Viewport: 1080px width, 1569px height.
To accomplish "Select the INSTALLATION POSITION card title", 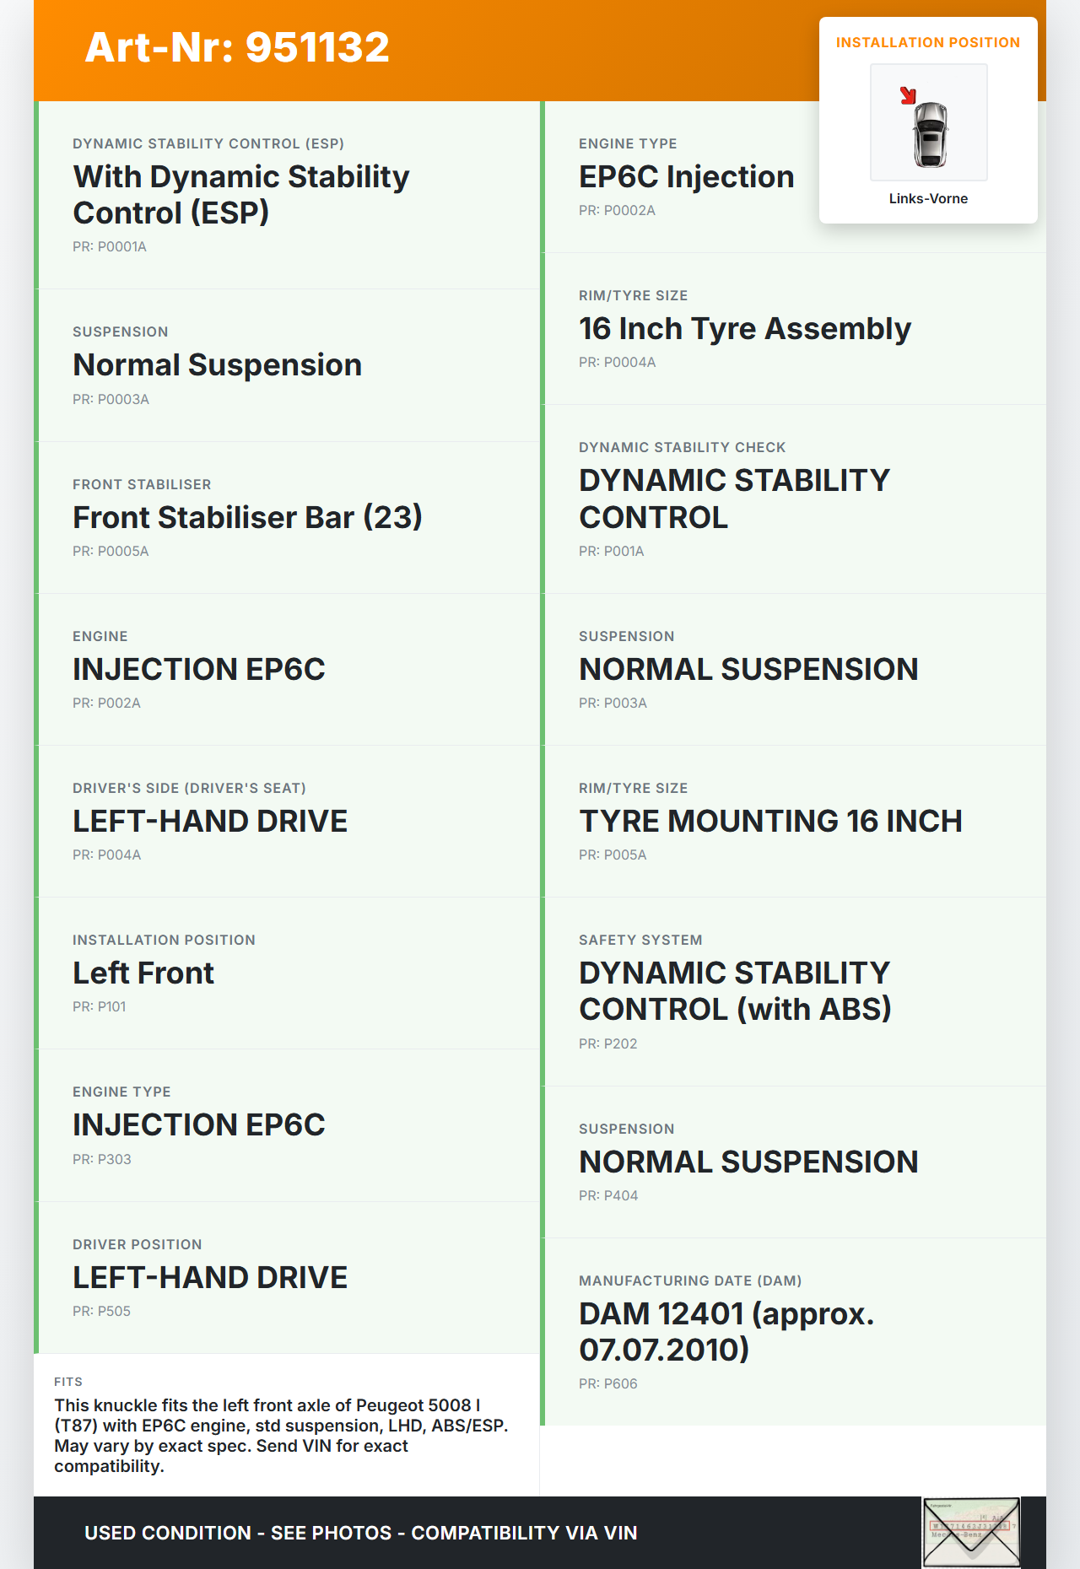I will tap(927, 42).
